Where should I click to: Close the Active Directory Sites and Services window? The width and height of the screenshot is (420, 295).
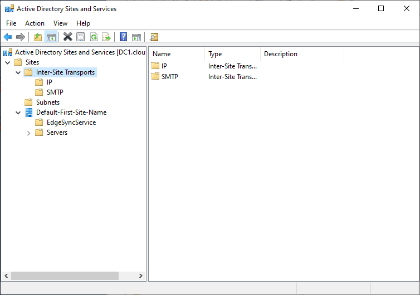406,8
